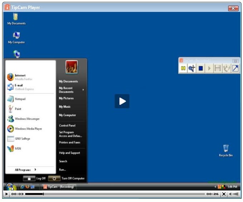Stop recording with the blue square button
This screenshot has width=243, height=202.
coord(200,68)
